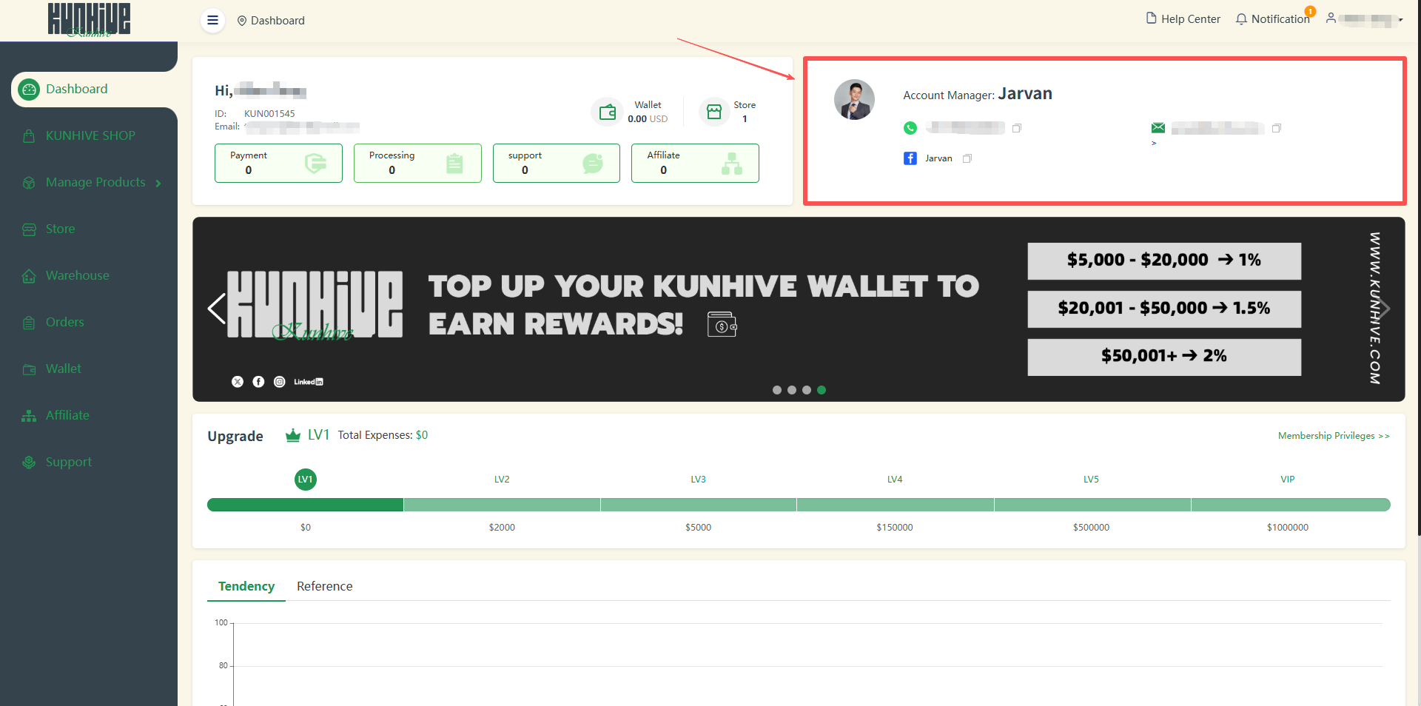The width and height of the screenshot is (1421, 706).
Task: Click the Store icon in user card
Action: [714, 112]
